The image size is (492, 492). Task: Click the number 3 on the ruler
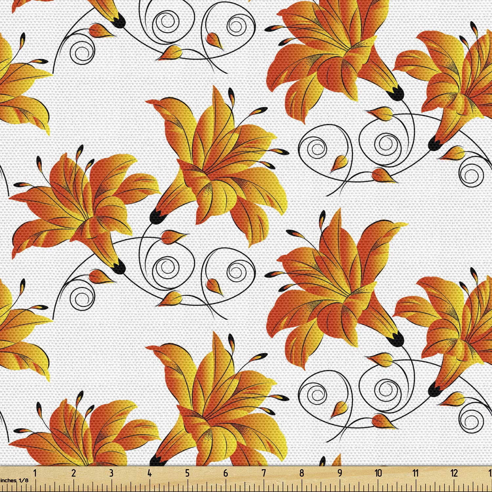click(112, 473)
